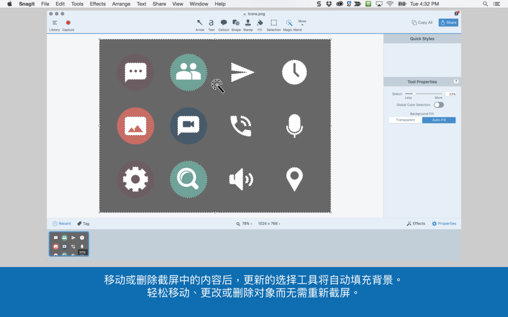Open the Arrange menu

tap(121, 4)
